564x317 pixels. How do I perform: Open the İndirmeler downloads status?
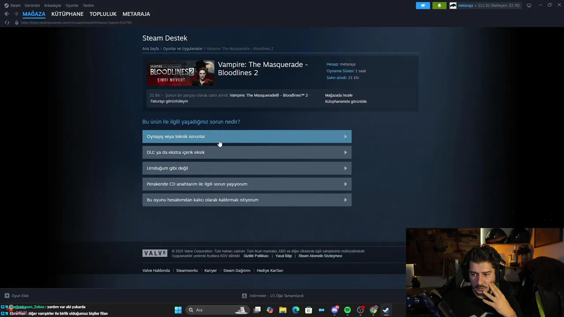[273, 296]
